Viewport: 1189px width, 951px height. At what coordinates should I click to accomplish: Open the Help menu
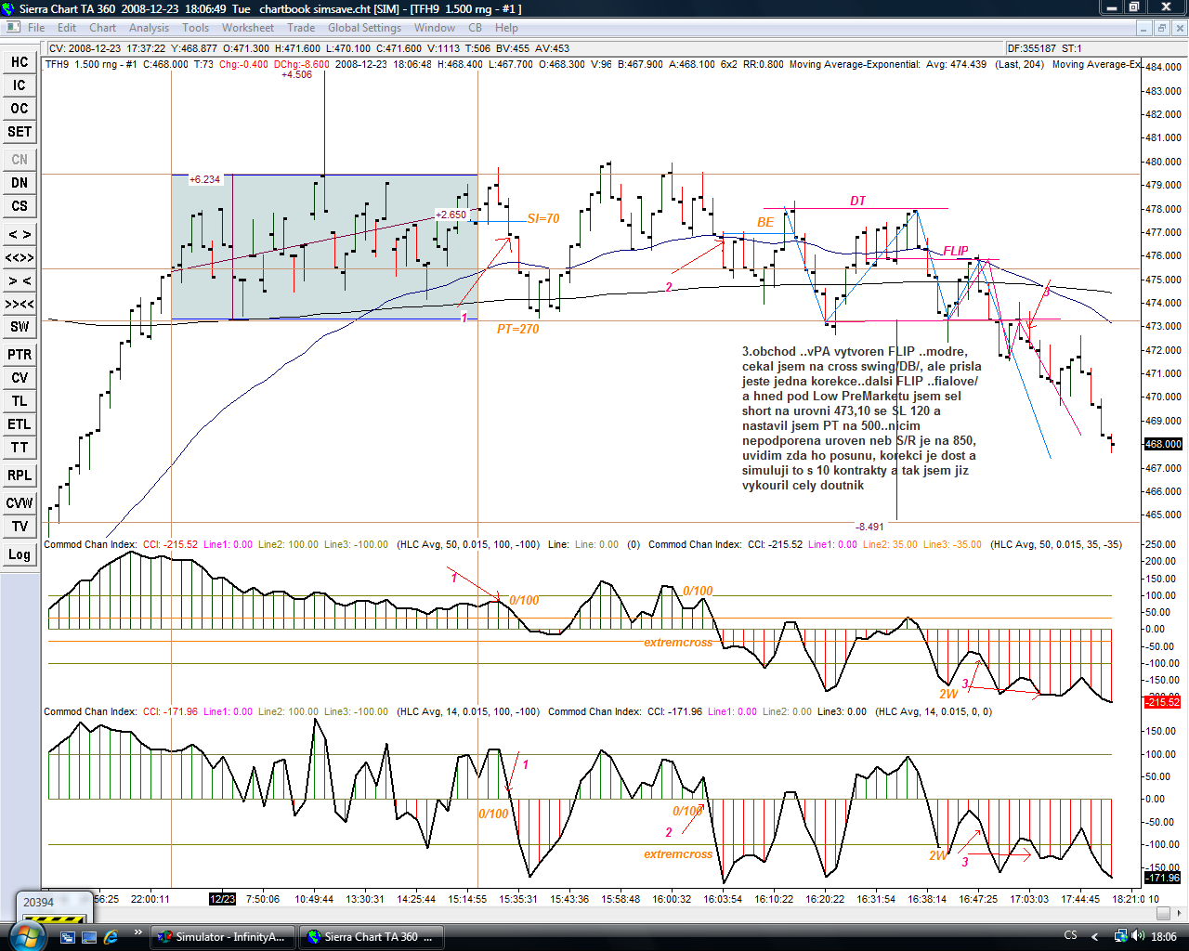pyautogui.click(x=506, y=28)
